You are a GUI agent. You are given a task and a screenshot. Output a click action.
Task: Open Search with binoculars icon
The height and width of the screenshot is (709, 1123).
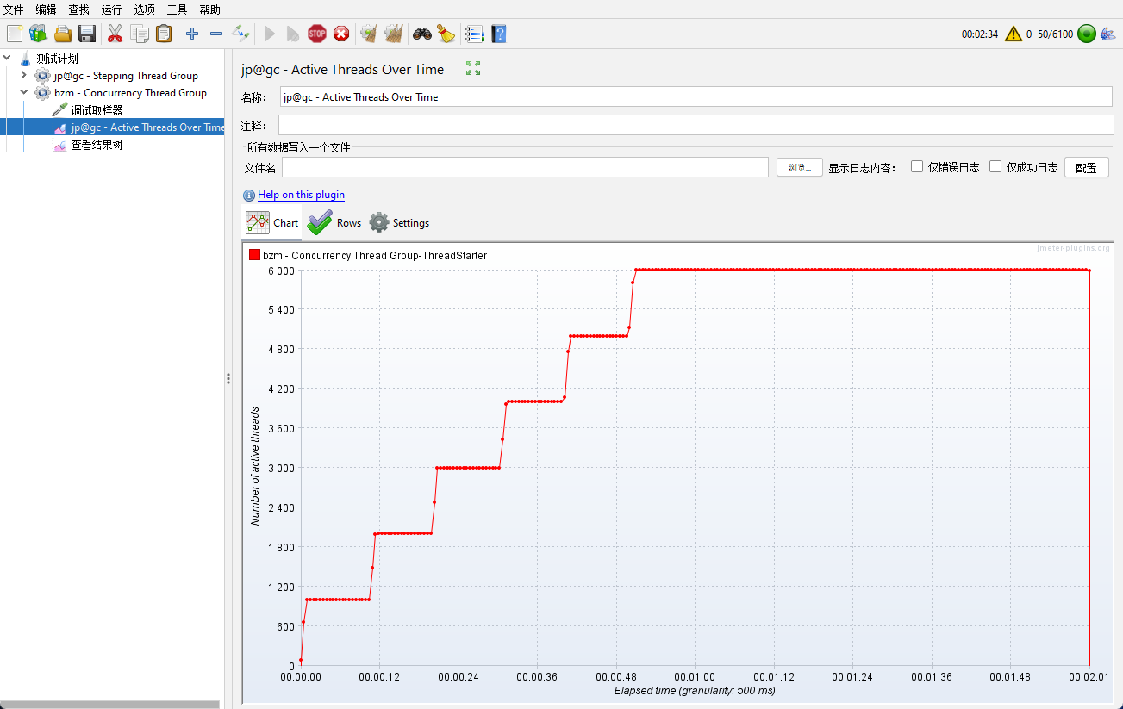[x=421, y=34]
